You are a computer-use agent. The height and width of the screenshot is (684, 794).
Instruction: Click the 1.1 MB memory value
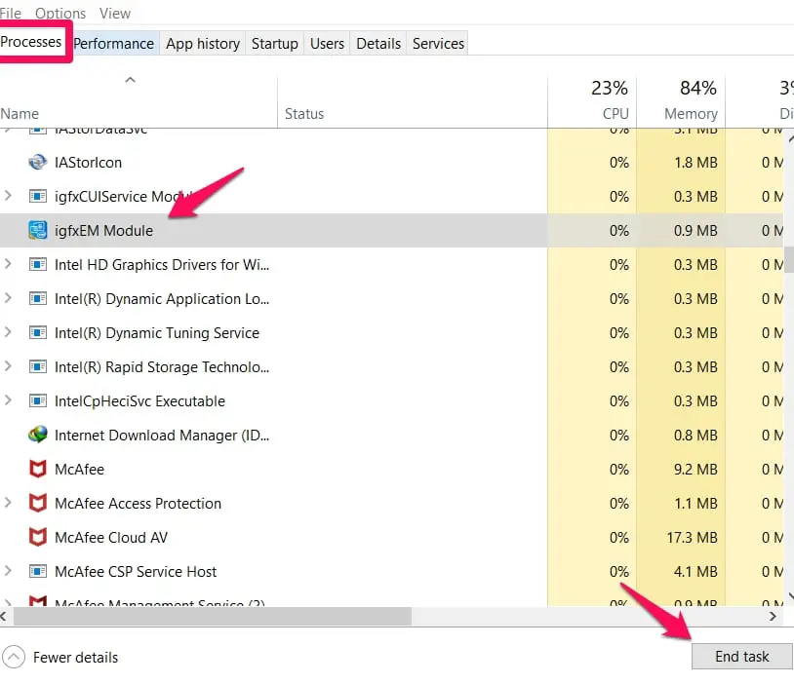pyautogui.click(x=695, y=504)
